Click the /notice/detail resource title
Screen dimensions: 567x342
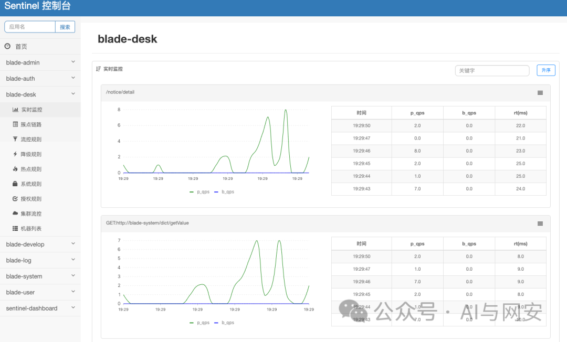(x=120, y=92)
